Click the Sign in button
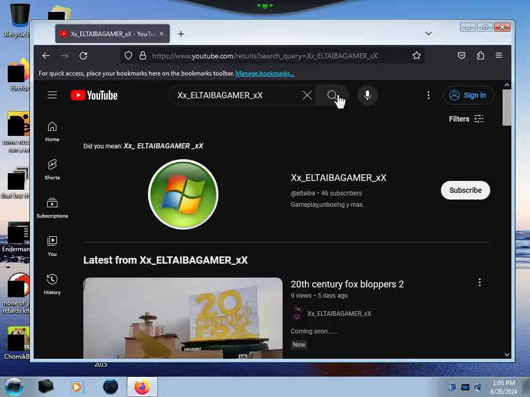530x397 pixels. pyautogui.click(x=468, y=95)
